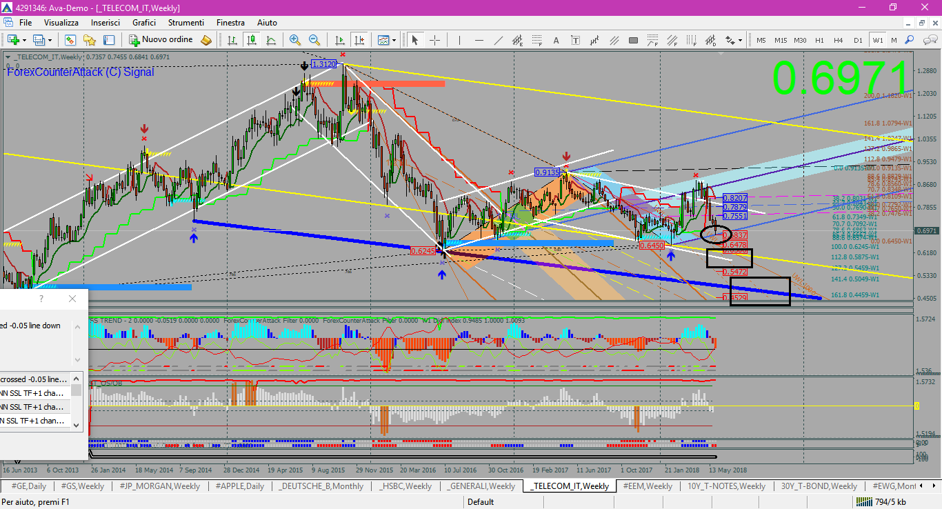Open the Aiuto menu

267,23
